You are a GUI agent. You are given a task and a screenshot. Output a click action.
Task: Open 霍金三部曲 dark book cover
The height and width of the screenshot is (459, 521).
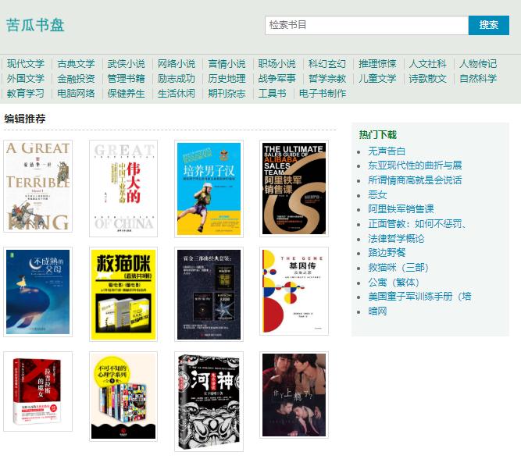[x=209, y=294]
